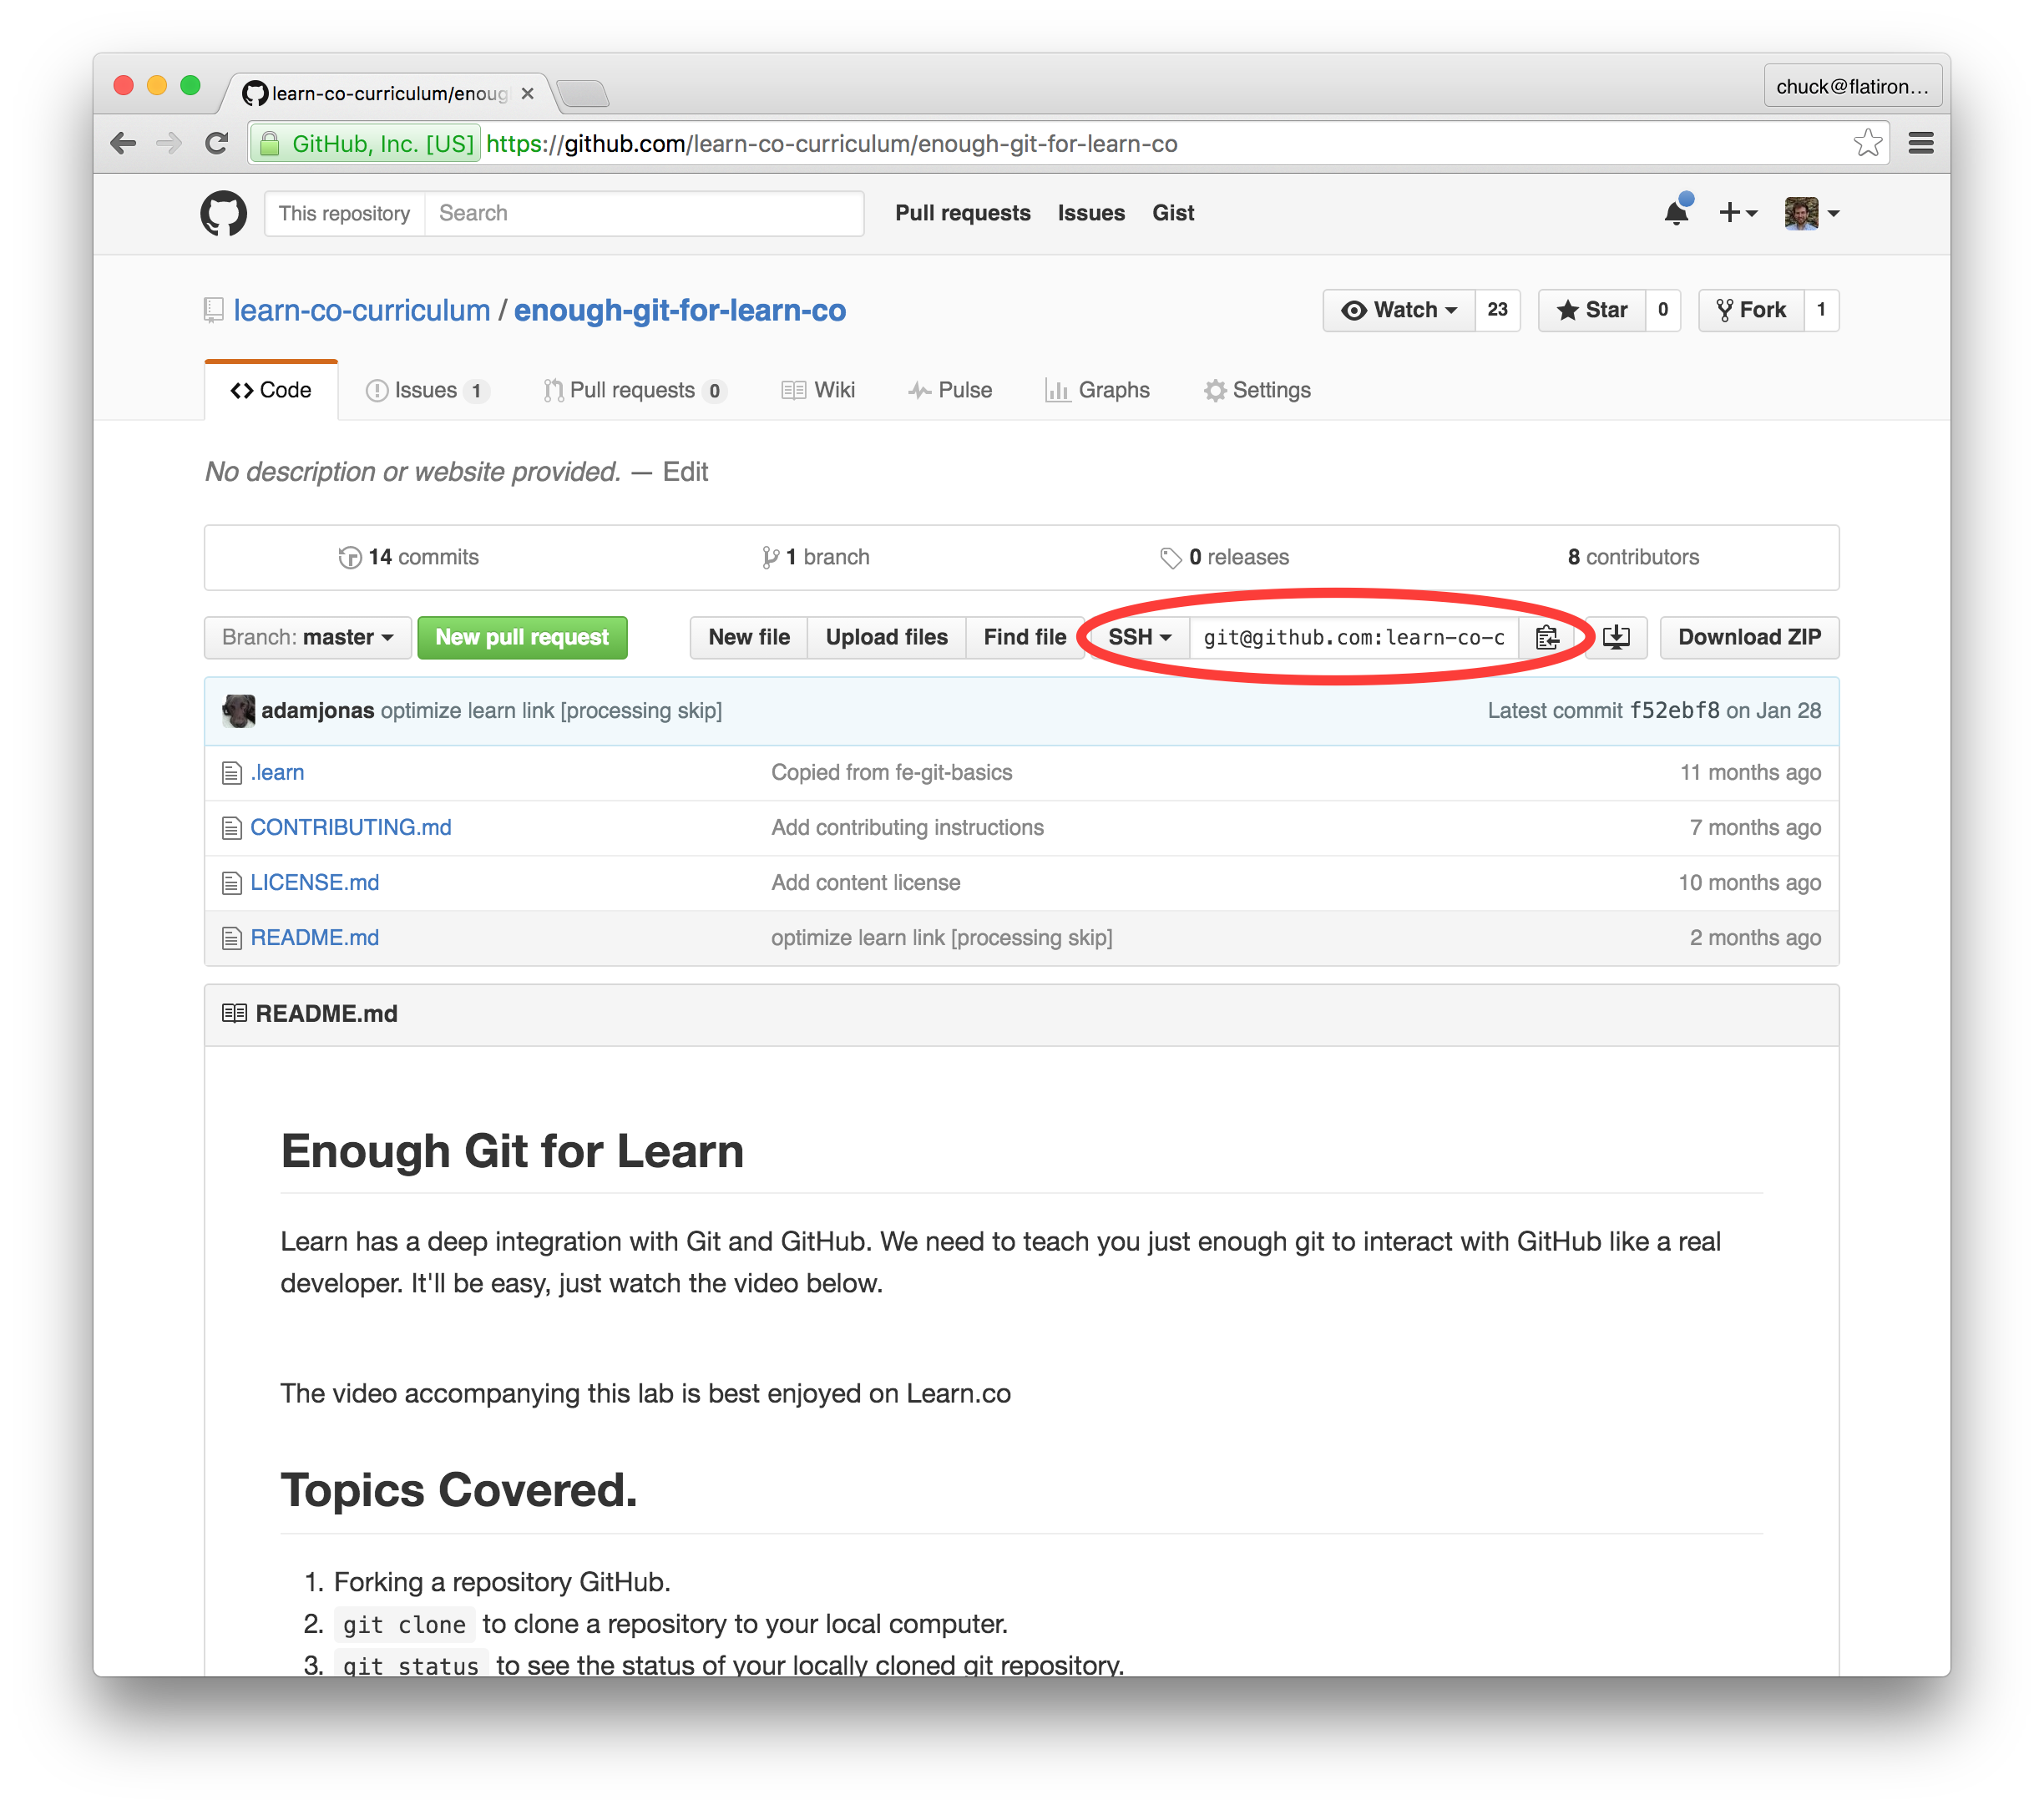The image size is (2044, 1810).
Task: Click the Download ZIP button
Action: [x=1747, y=636]
